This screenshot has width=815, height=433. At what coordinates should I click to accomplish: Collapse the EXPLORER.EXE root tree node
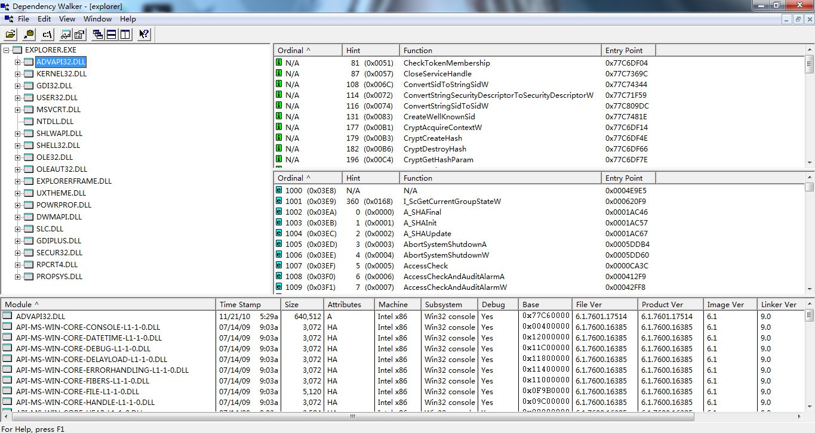(x=6, y=50)
